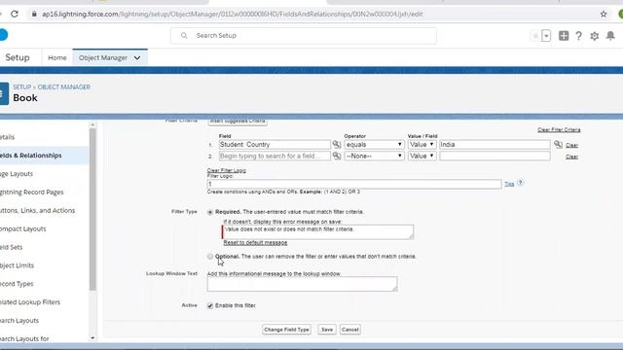Click the Clear link for filter row 1
This screenshot has height=350, width=623.
pyautogui.click(x=571, y=145)
